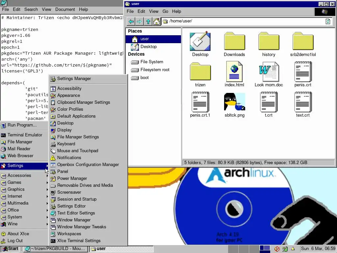Open Help menu in Mousepad editor
This screenshot has width=337, height=253.
click(x=83, y=10)
